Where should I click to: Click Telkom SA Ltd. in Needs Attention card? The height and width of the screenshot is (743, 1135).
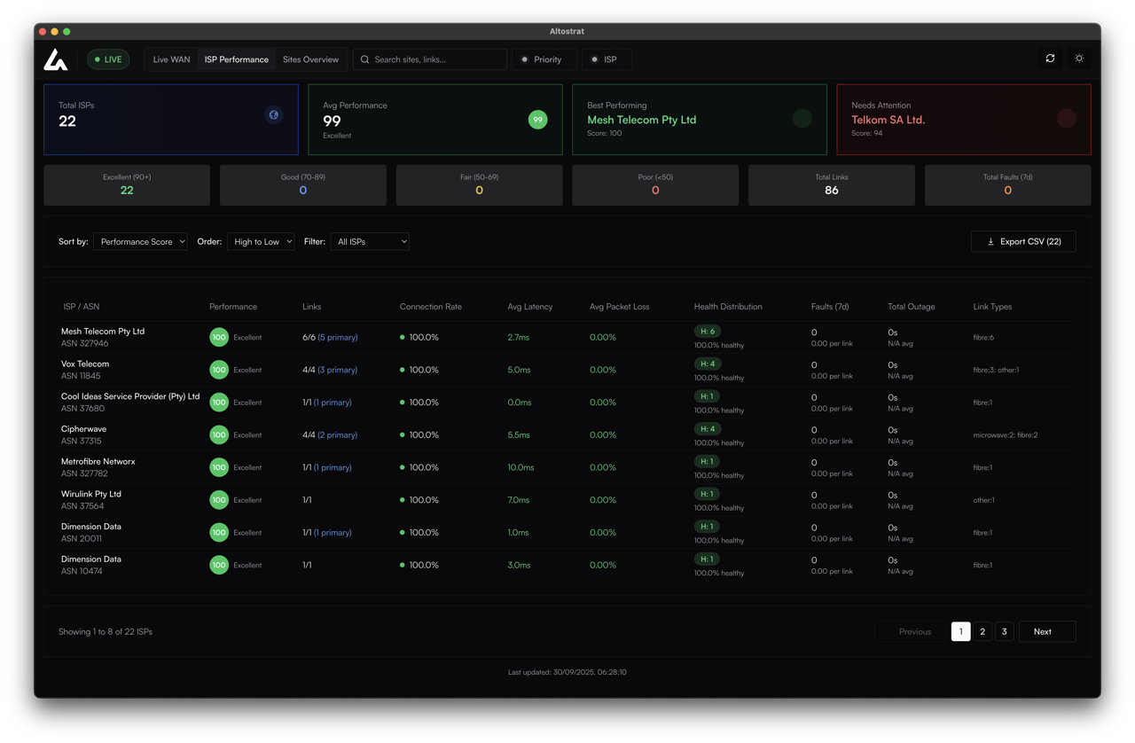pos(888,120)
